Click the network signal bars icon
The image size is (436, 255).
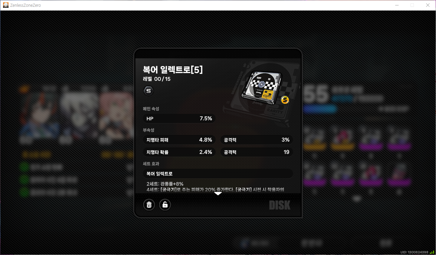432,252
